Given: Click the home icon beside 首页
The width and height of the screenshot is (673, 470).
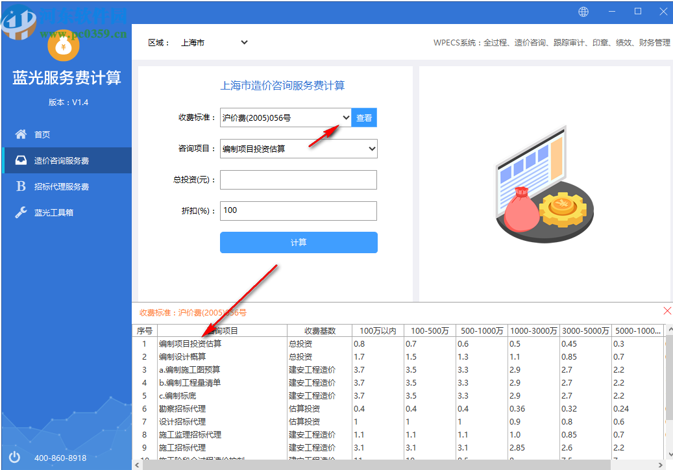Looking at the screenshot, I should 20,134.
